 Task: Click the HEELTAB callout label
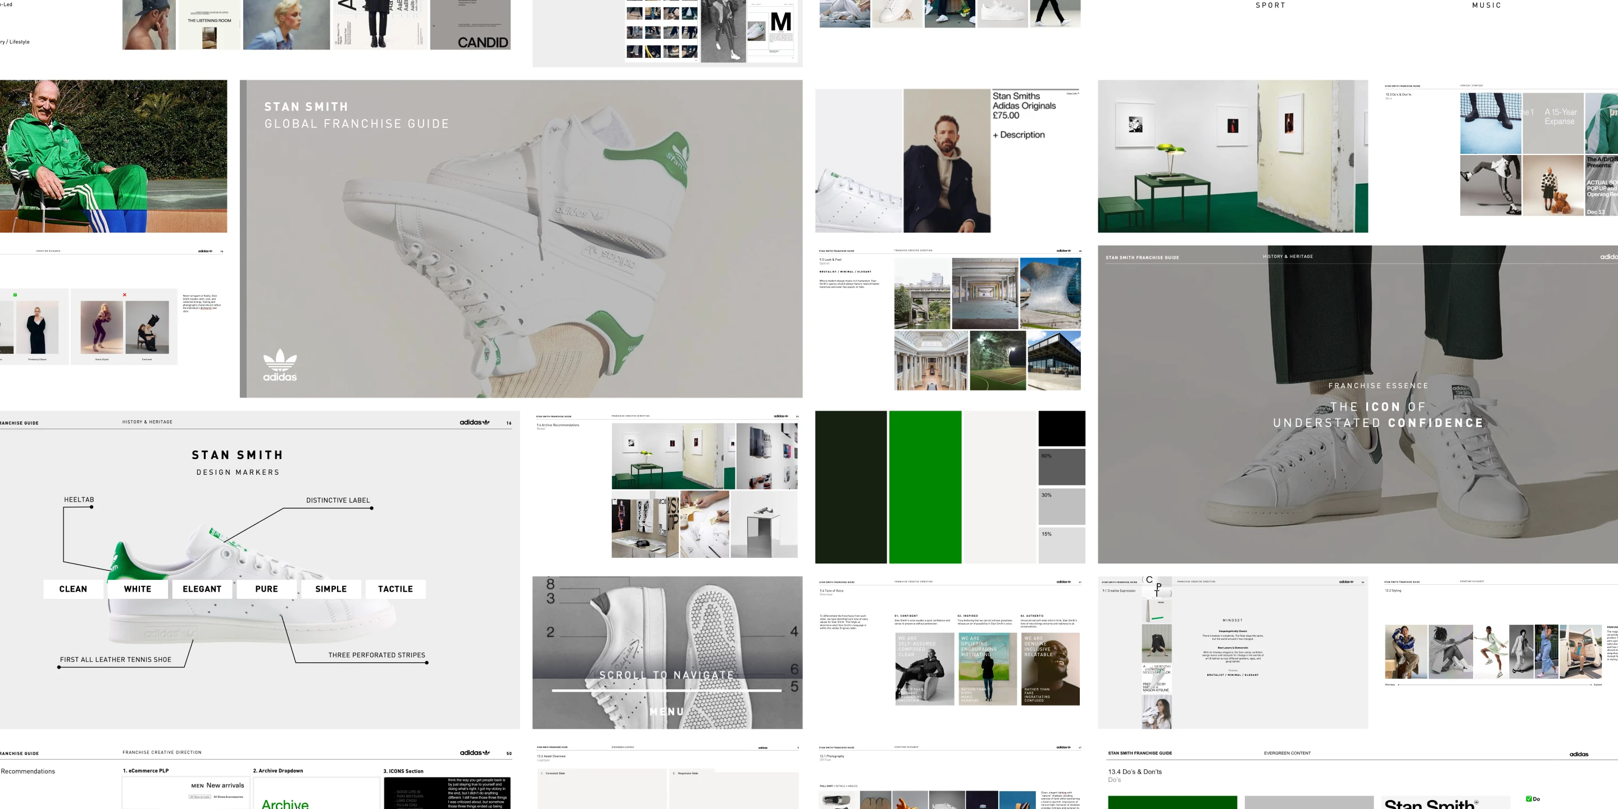(x=79, y=500)
